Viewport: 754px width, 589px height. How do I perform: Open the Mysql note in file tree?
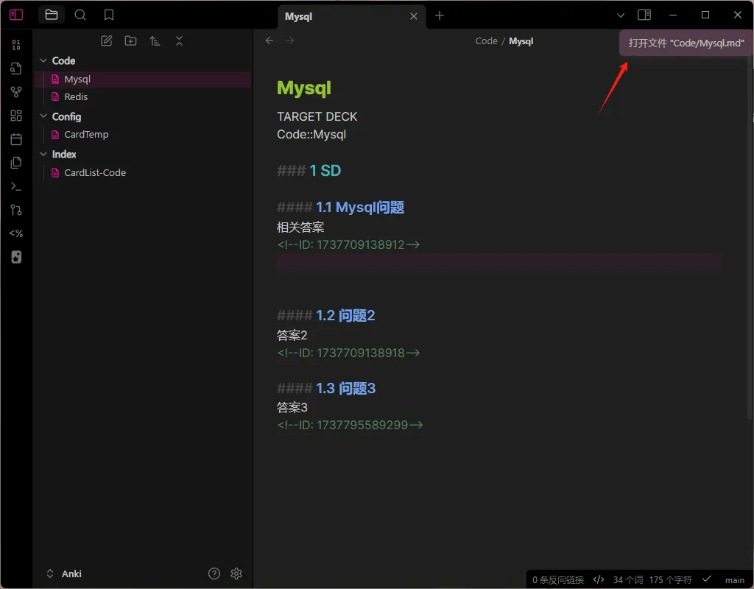click(x=143, y=80)
